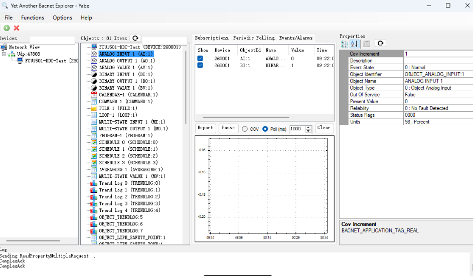The height and width of the screenshot is (276, 473).
Task: Click the Object Name value ANALOG INPUT 1
Action: [423, 81]
